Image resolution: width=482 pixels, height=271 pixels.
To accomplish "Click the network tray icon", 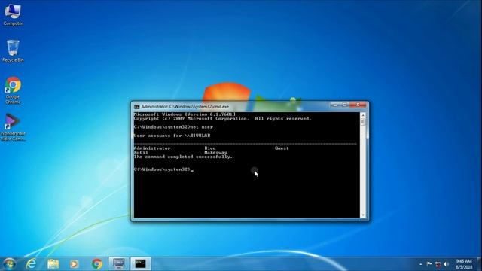I will coord(438,264).
